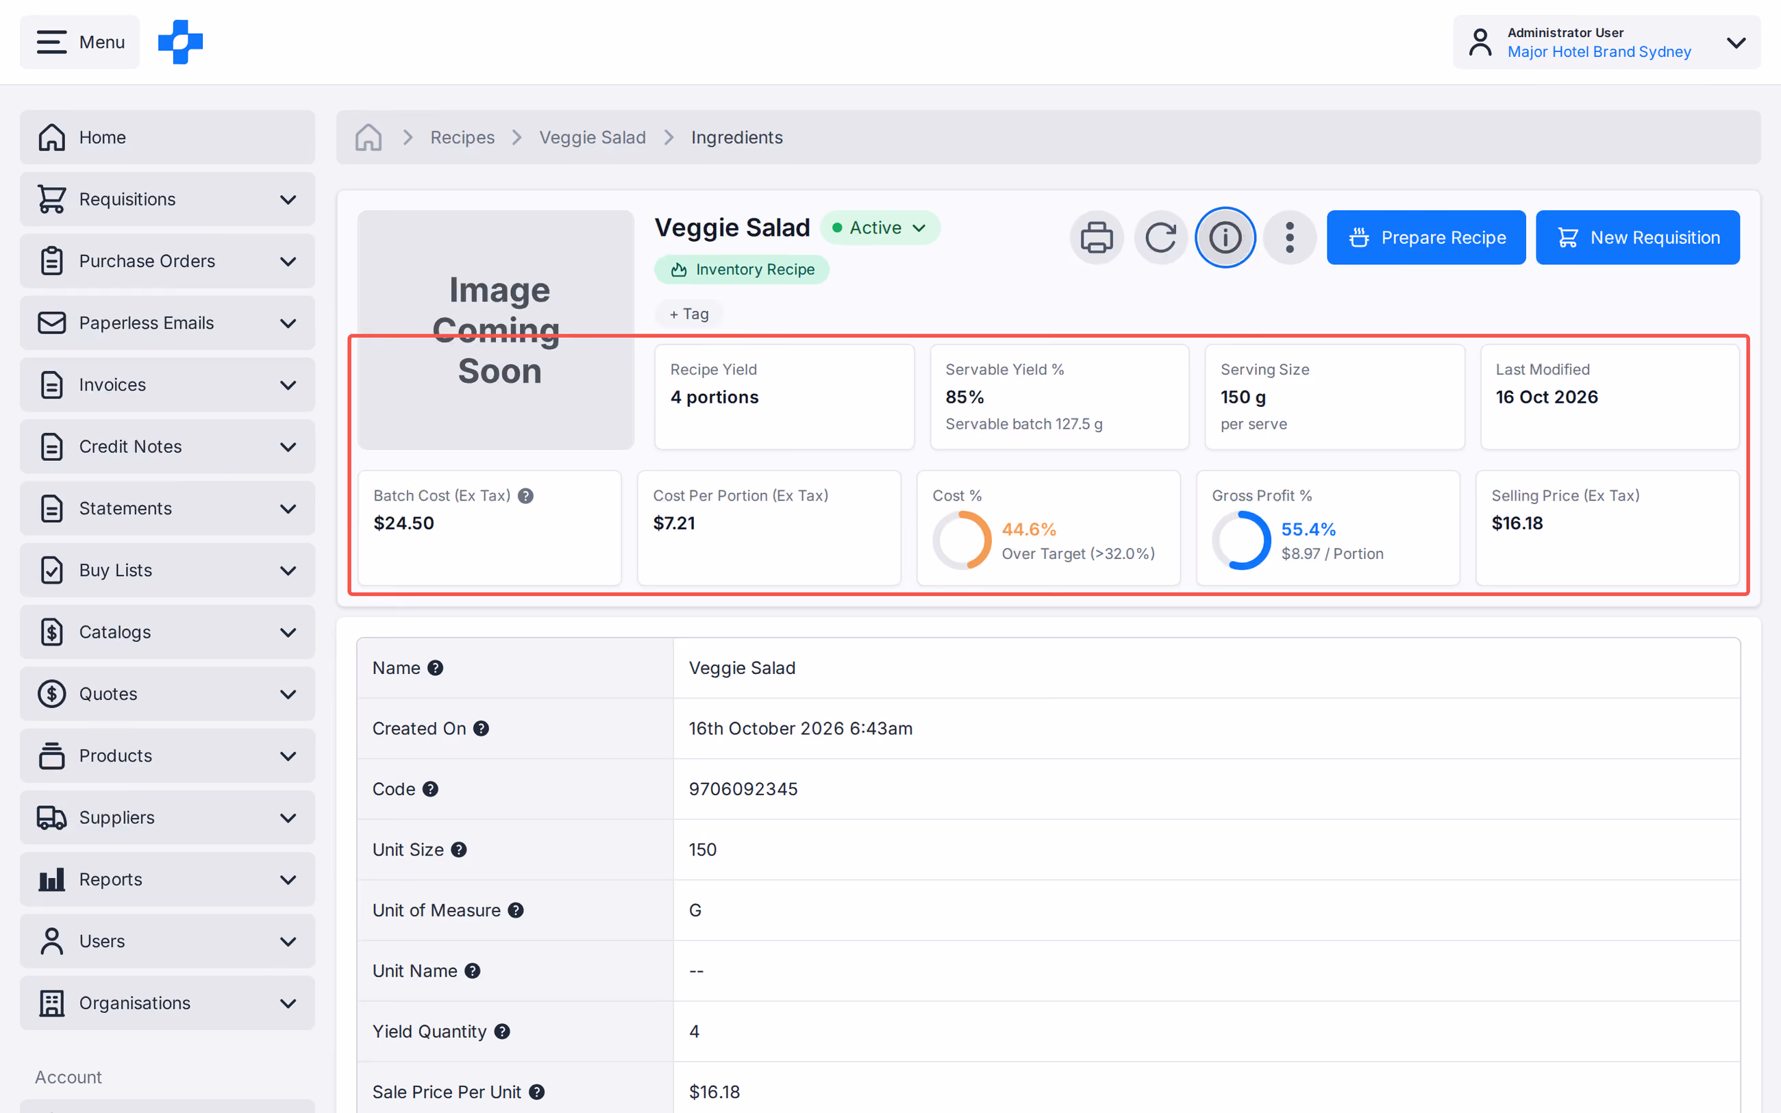Expand Requisitions in sidebar
1781x1113 pixels.
click(x=167, y=199)
